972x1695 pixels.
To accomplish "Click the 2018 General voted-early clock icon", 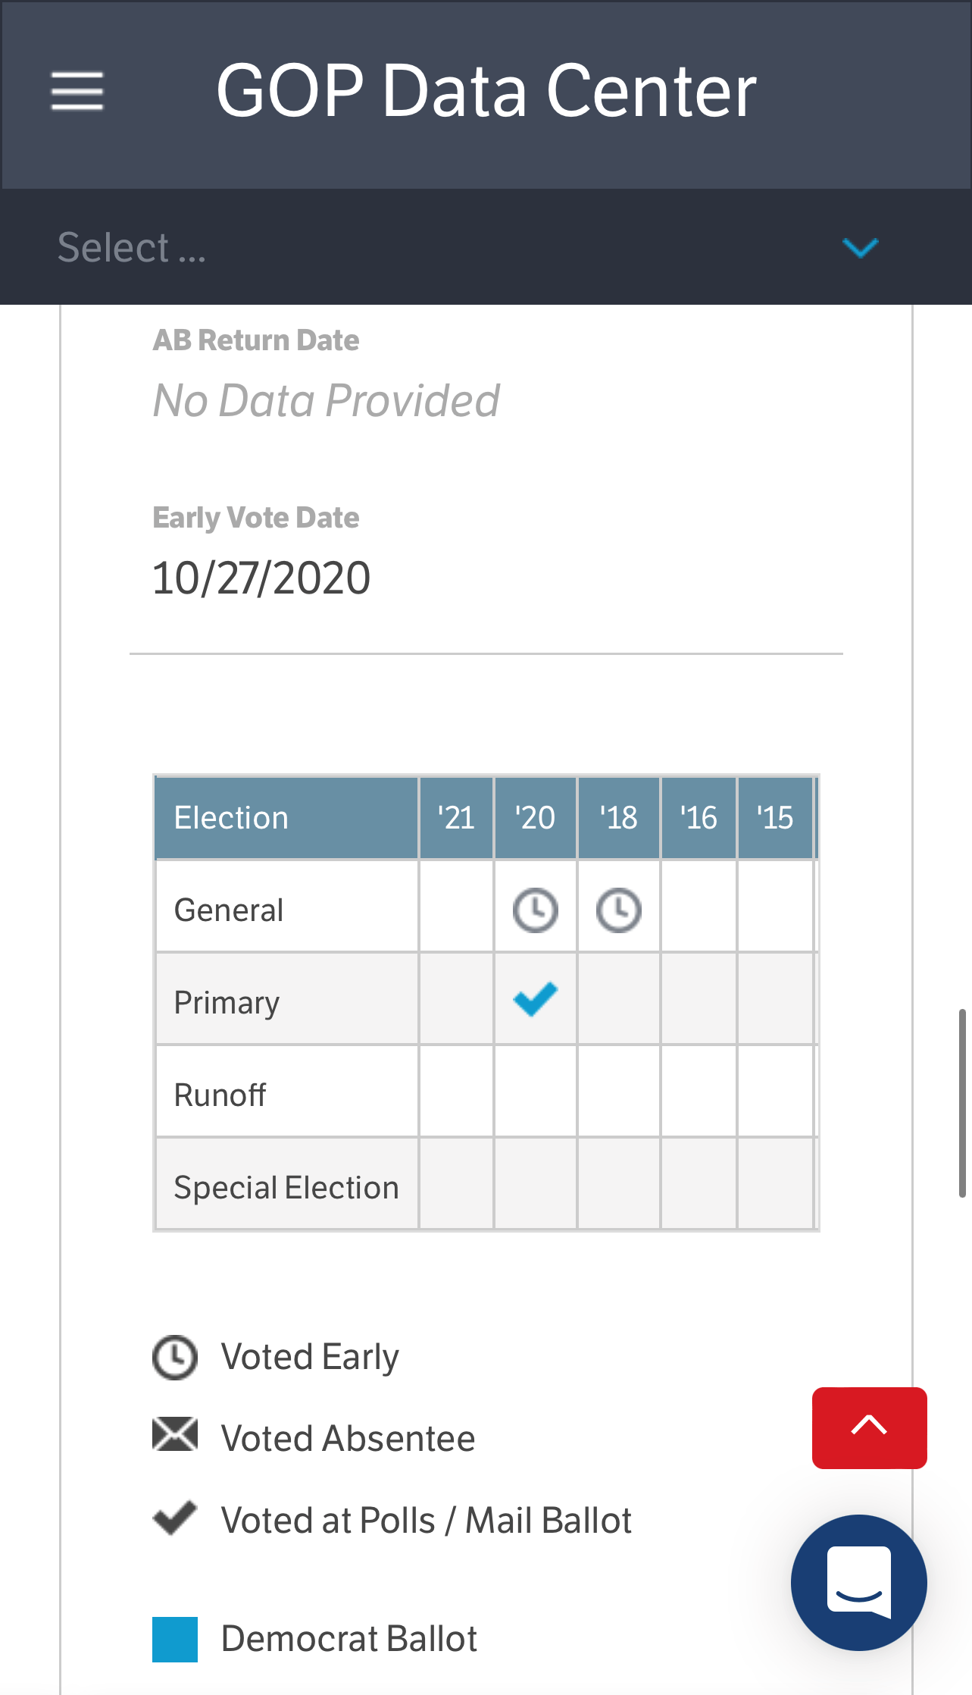I will point(619,910).
